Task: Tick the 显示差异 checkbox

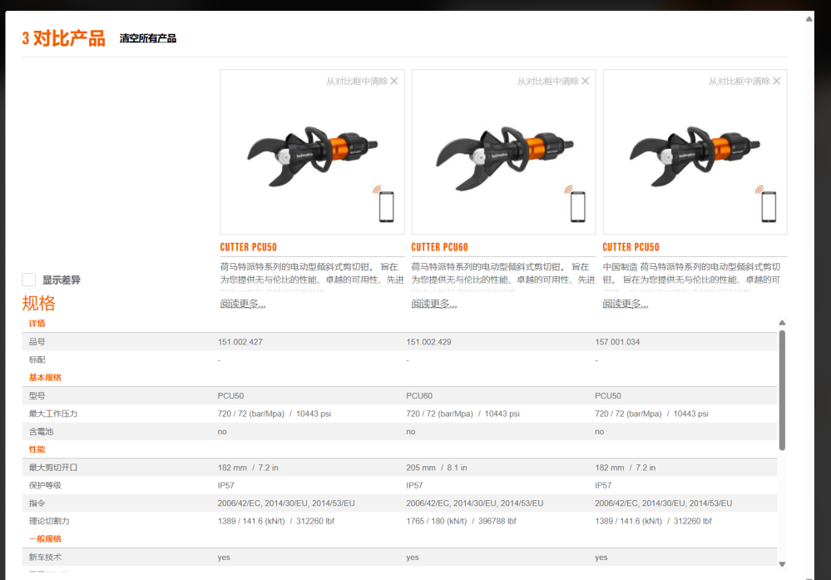Action: [29, 280]
